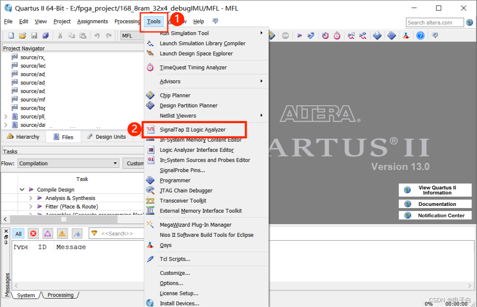Screen dimensions: 477x307
Task: Select Programmer in the Tools menu
Action: (x=175, y=181)
